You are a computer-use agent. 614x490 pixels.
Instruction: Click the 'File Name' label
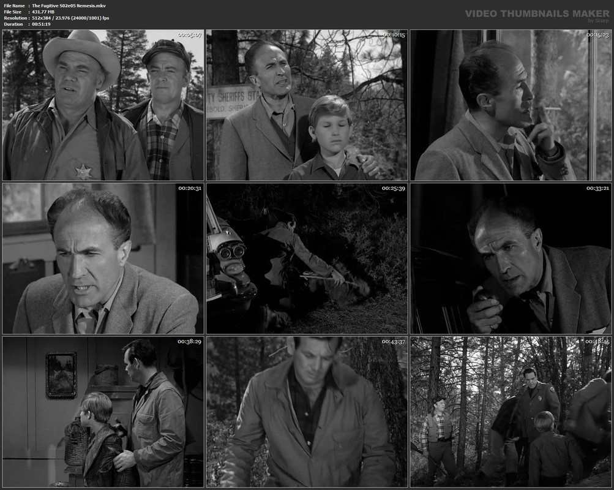tap(14, 6)
